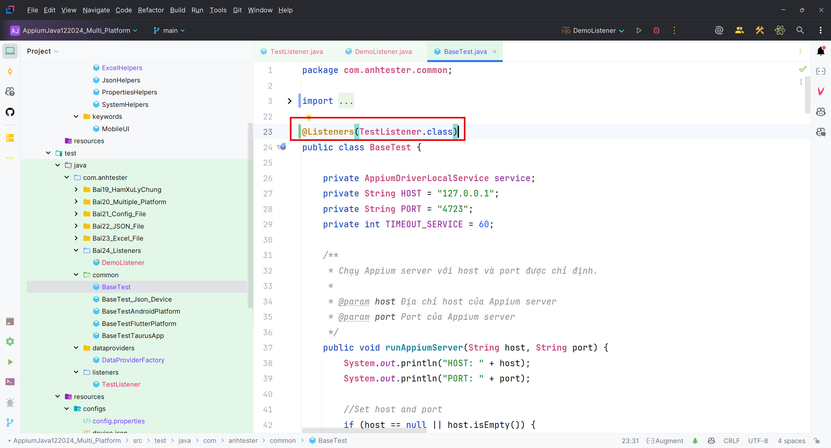Open the Notifications bell

pos(821,51)
